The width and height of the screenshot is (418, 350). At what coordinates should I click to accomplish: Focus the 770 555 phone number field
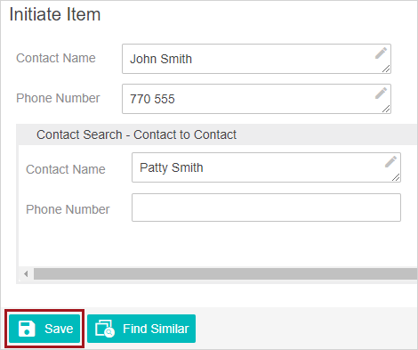(x=256, y=99)
